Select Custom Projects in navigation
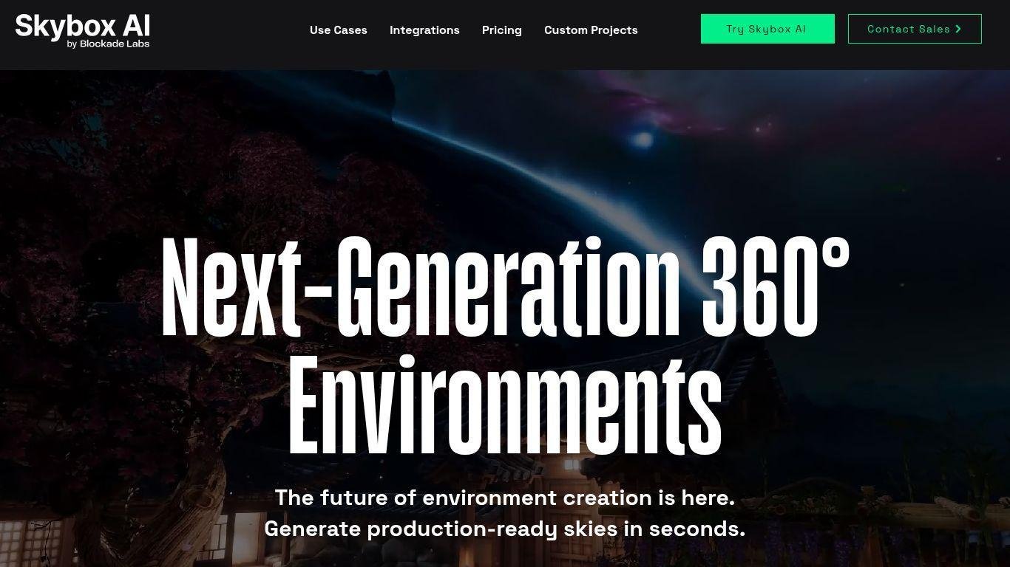The width and height of the screenshot is (1010, 567). [591, 30]
